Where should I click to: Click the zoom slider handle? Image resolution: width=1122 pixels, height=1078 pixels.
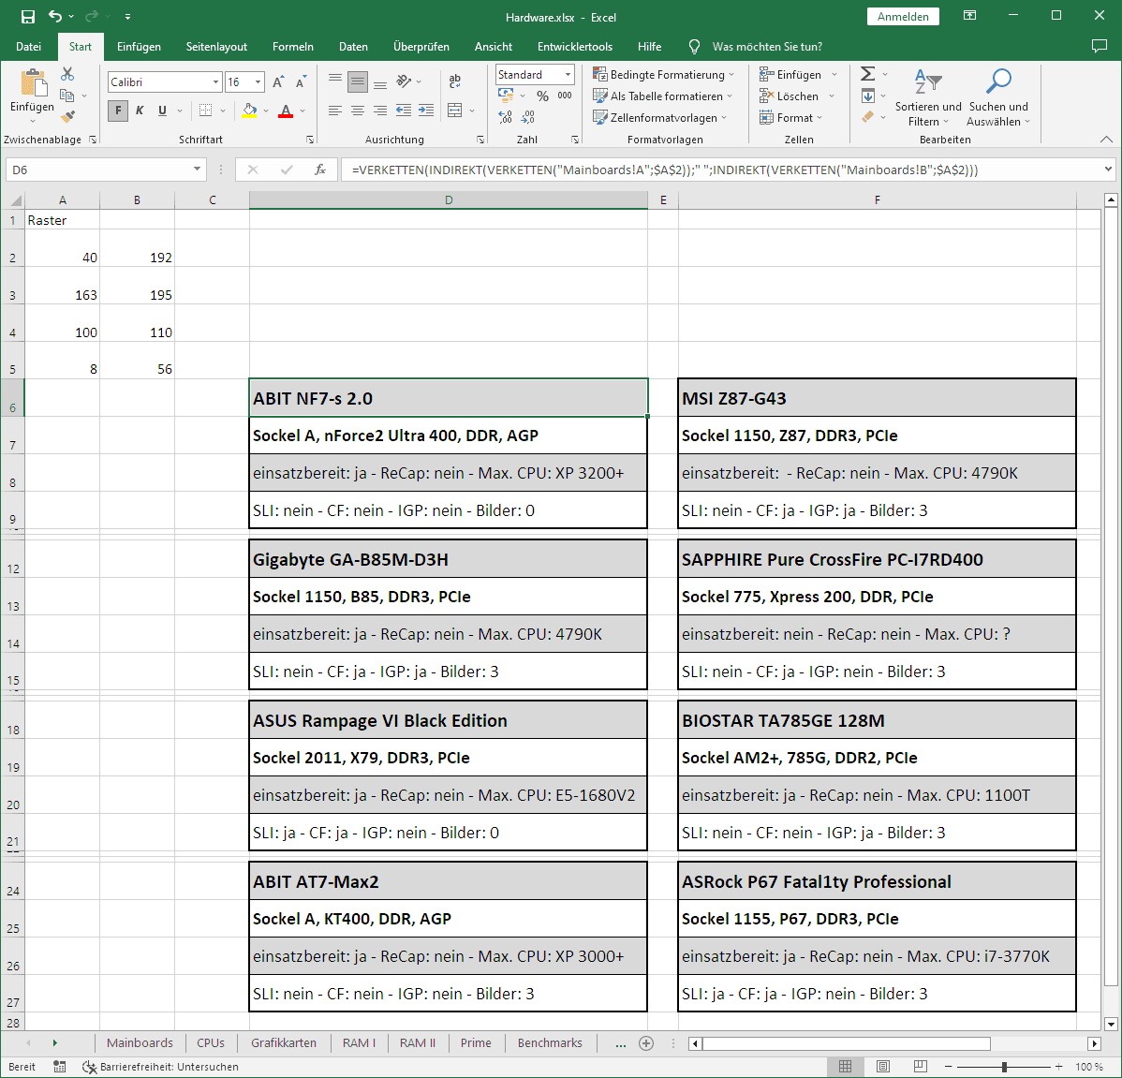(x=1005, y=1067)
